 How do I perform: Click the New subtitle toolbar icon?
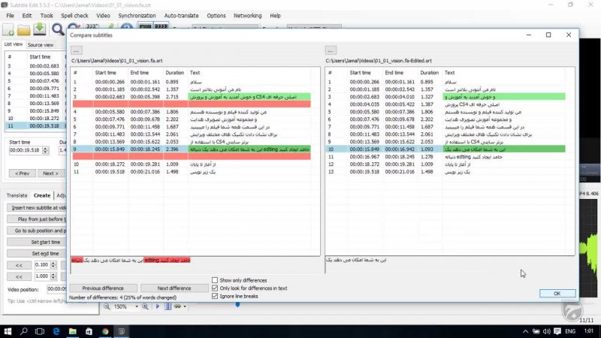click(x=9, y=29)
